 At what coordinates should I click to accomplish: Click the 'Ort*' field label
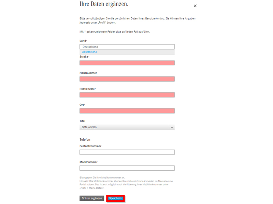pyautogui.click(x=82, y=105)
